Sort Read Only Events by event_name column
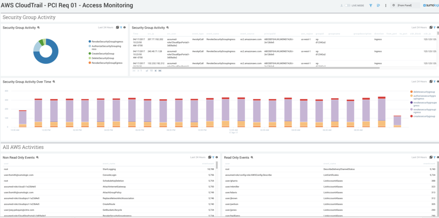The image size is (439, 218). pyautogui.click(x=329, y=164)
